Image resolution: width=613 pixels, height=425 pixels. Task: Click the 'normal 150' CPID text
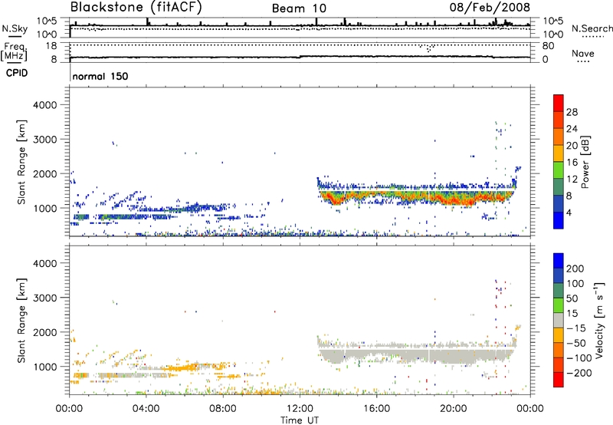click(100, 76)
